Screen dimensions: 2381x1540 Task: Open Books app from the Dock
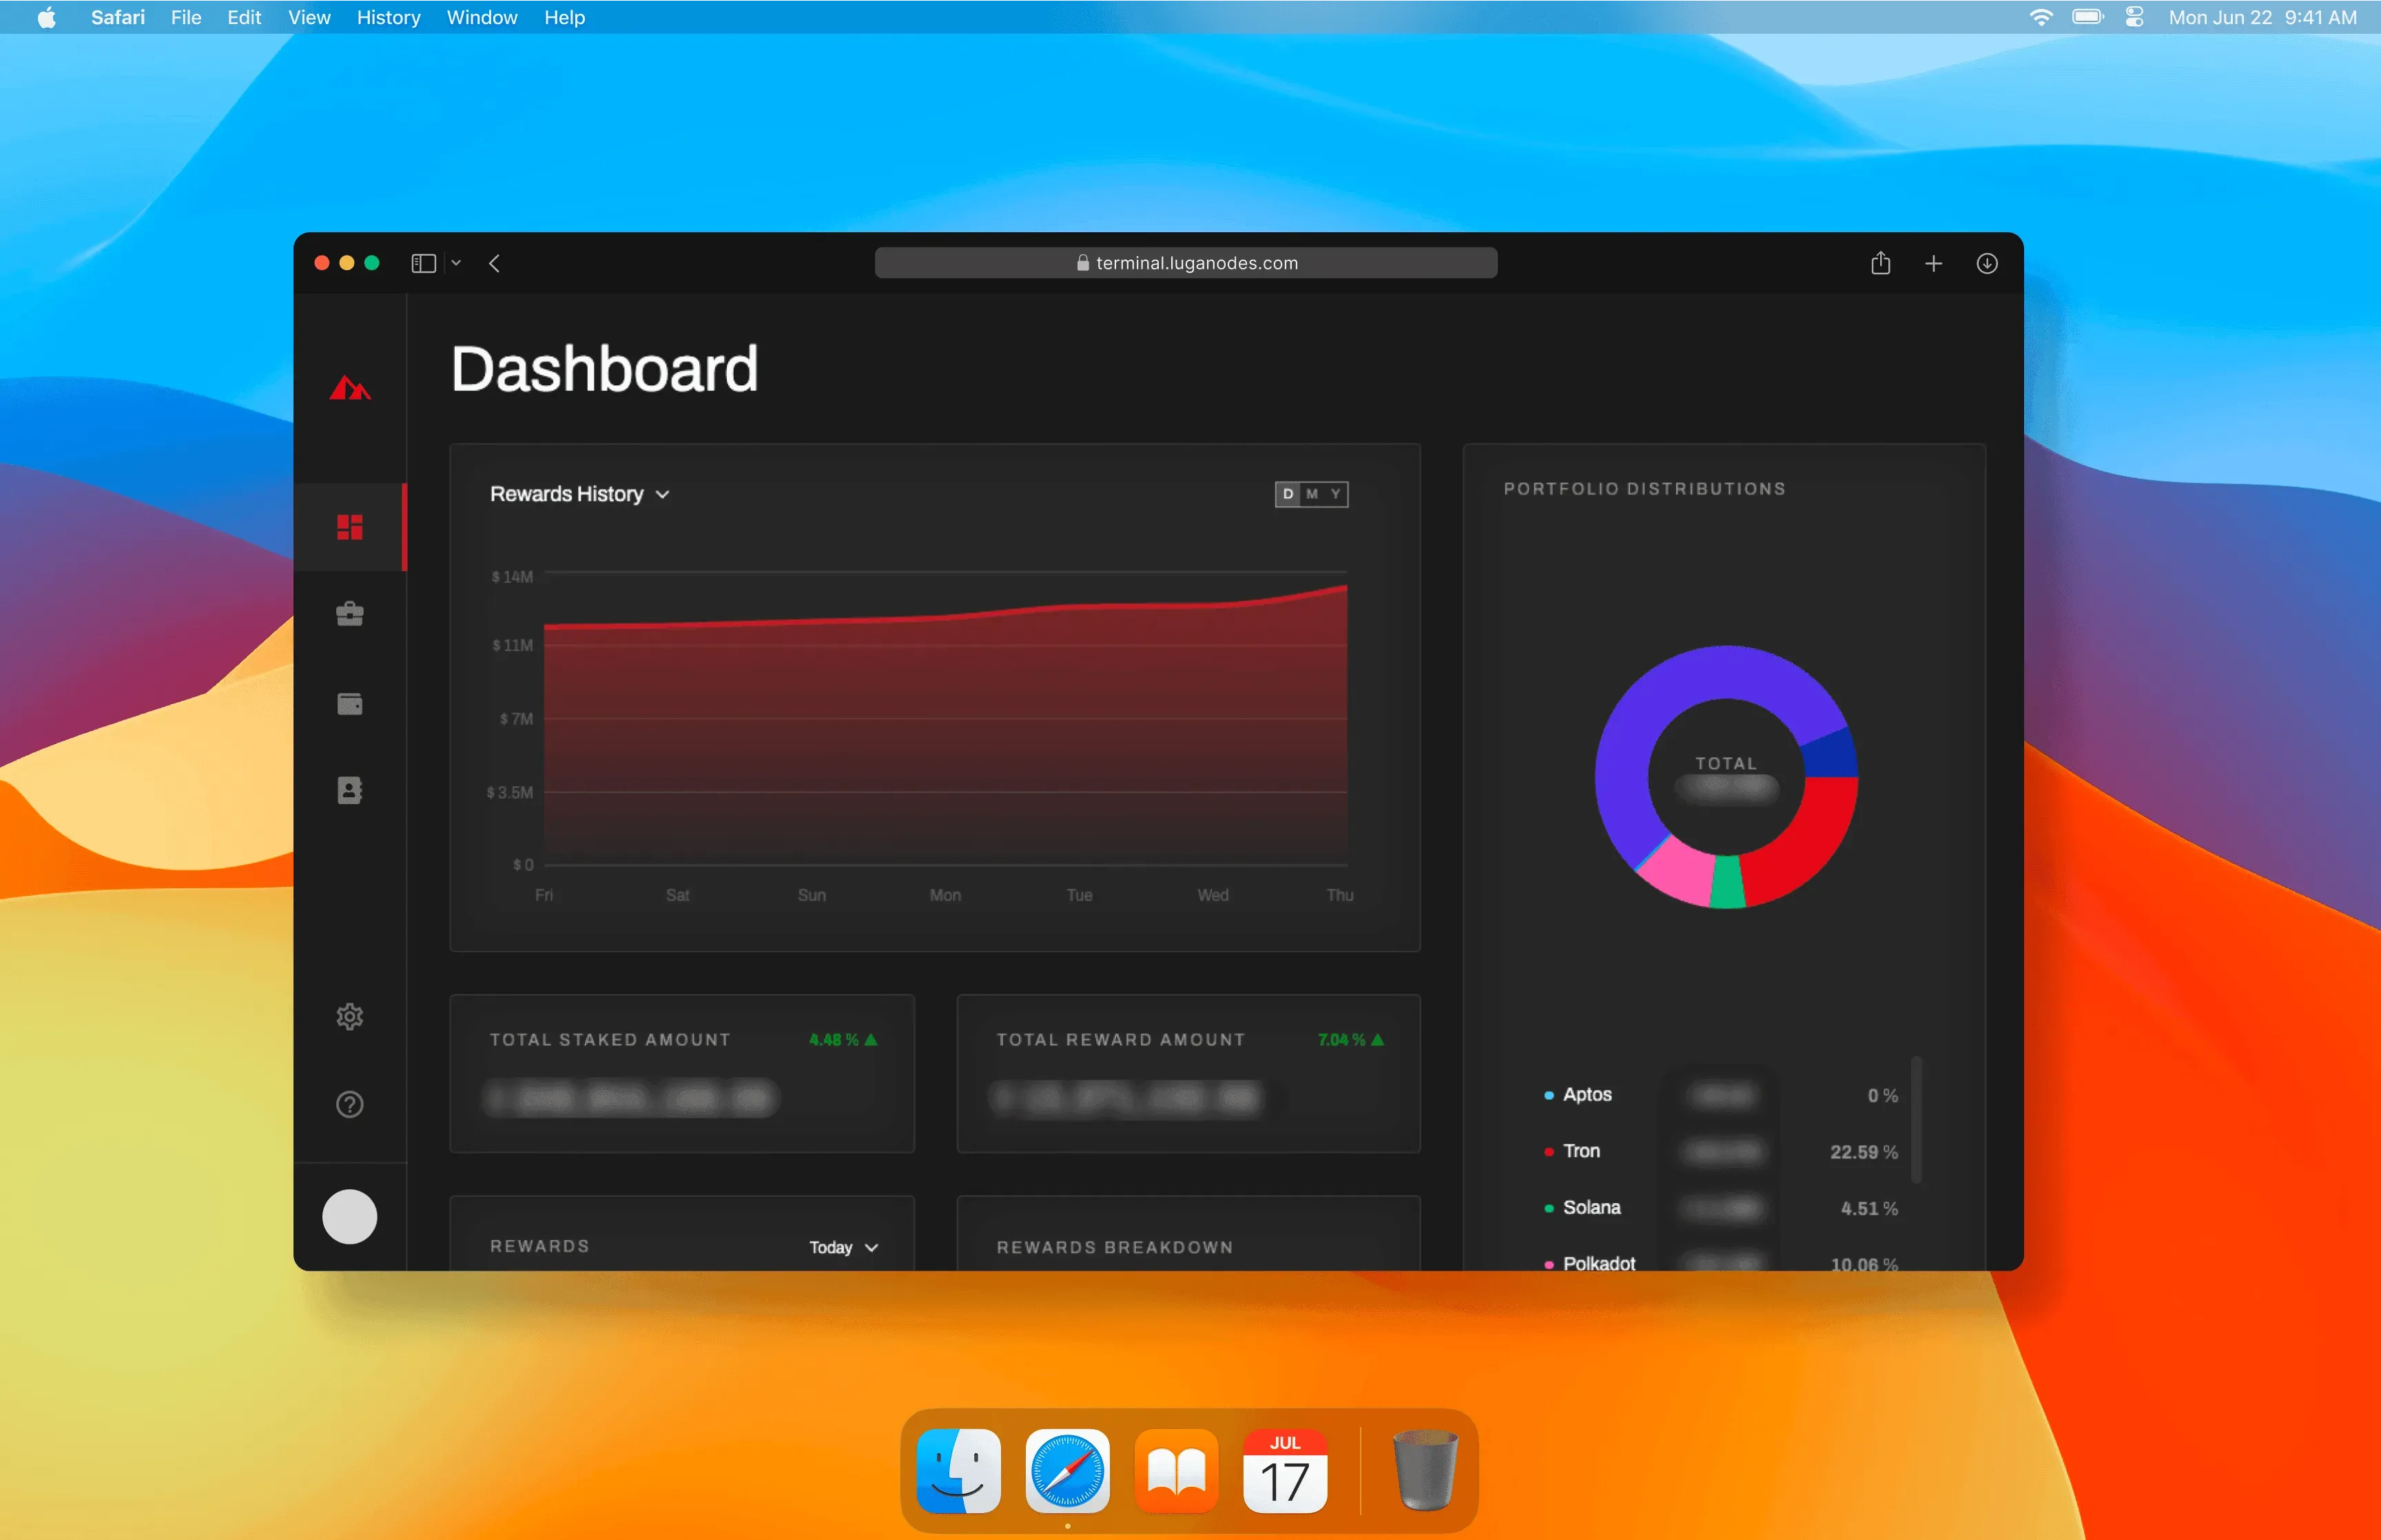(x=1177, y=1470)
